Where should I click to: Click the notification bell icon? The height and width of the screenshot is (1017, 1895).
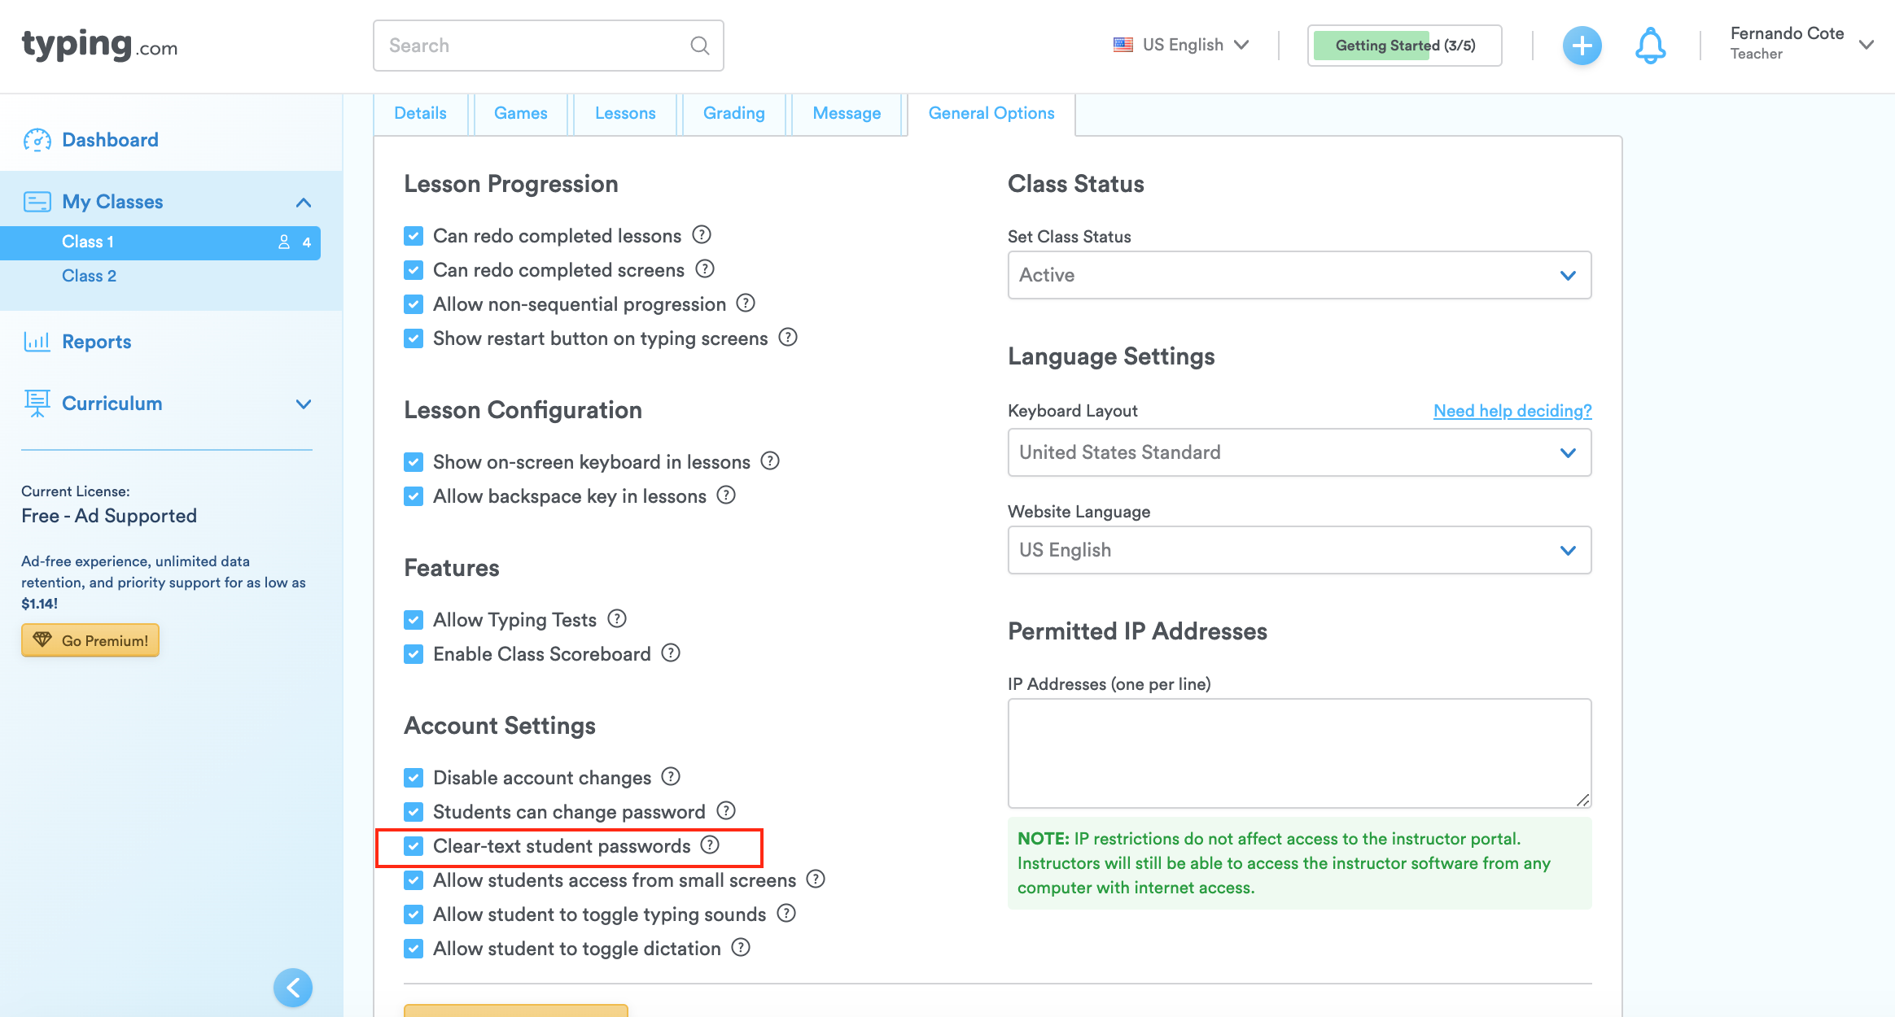[1650, 46]
